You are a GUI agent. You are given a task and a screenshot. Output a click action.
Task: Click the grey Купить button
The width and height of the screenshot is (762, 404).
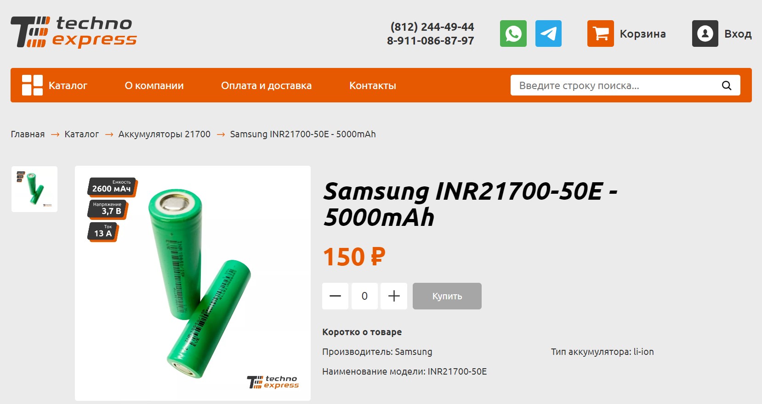447,296
